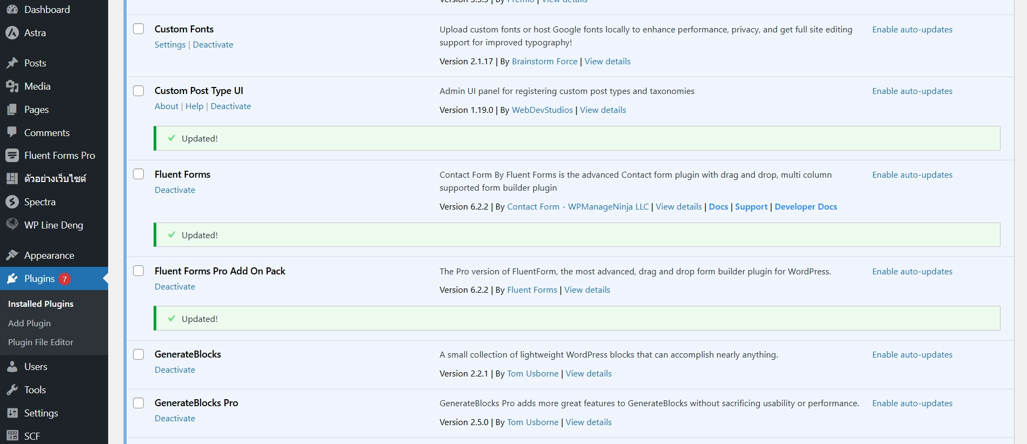Select Fluent Forms Pro Add On Pack checkbox
1027x444 pixels.
pyautogui.click(x=138, y=271)
